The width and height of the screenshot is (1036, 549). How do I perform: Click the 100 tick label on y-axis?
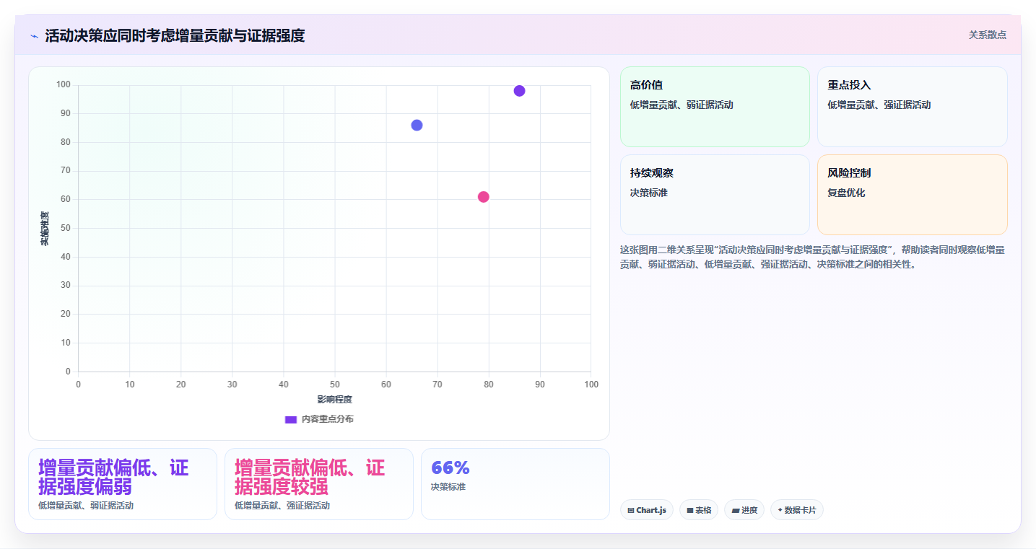point(64,85)
